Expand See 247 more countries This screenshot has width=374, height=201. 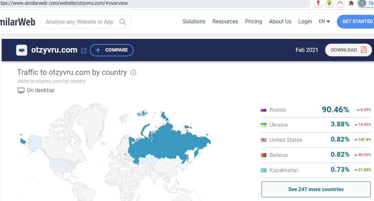coord(316,189)
